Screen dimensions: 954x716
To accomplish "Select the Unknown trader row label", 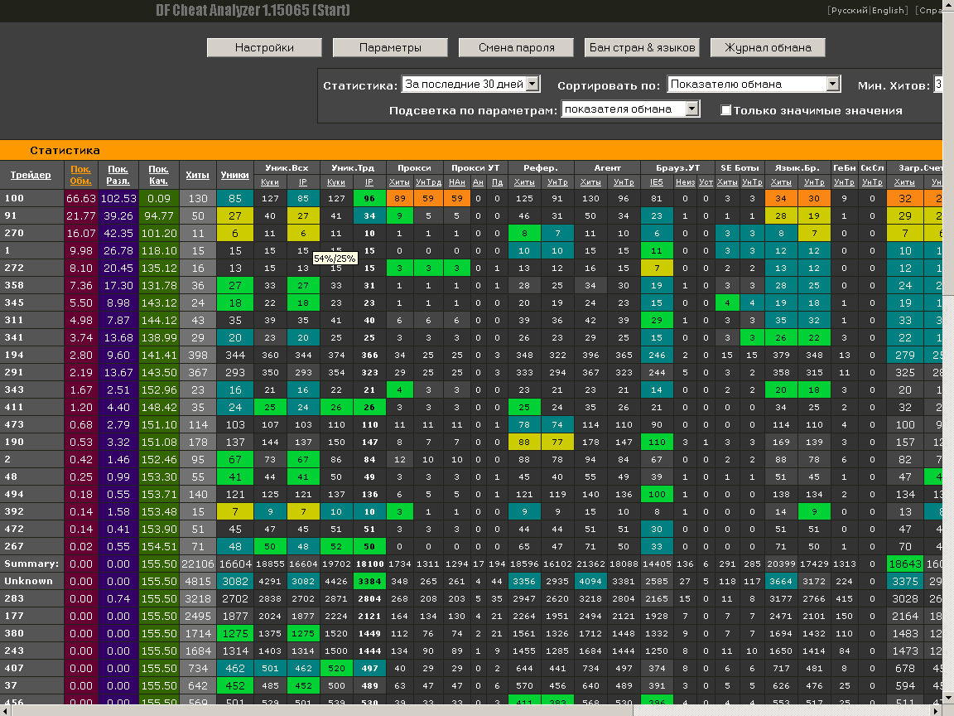I will tap(28, 581).
